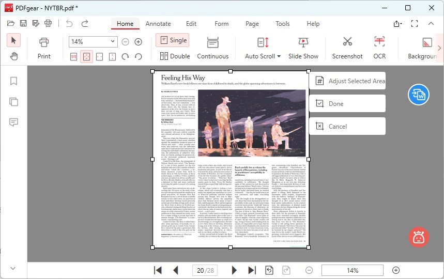Screen dimensions: 444x279
Task: Set the Actual Size view mode
Action: tap(73, 57)
